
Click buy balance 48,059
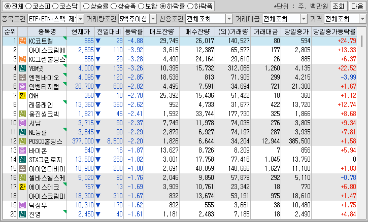[205, 169]
